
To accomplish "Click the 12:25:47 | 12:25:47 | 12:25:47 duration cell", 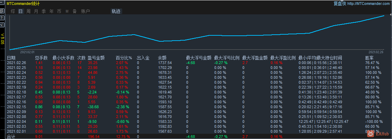I will (324, 121).
